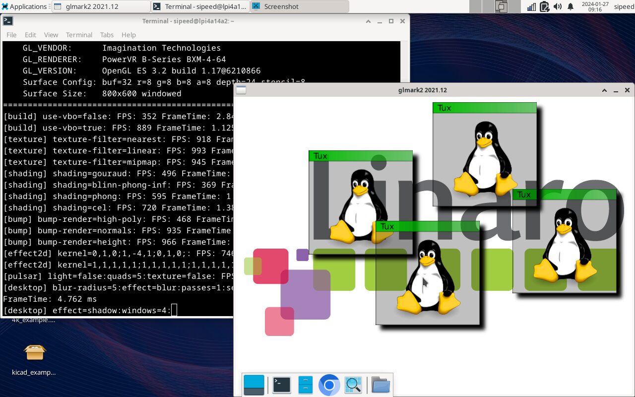Switch to the Terminal taskbar button
This screenshot has width=635, height=397.
pos(200,6)
